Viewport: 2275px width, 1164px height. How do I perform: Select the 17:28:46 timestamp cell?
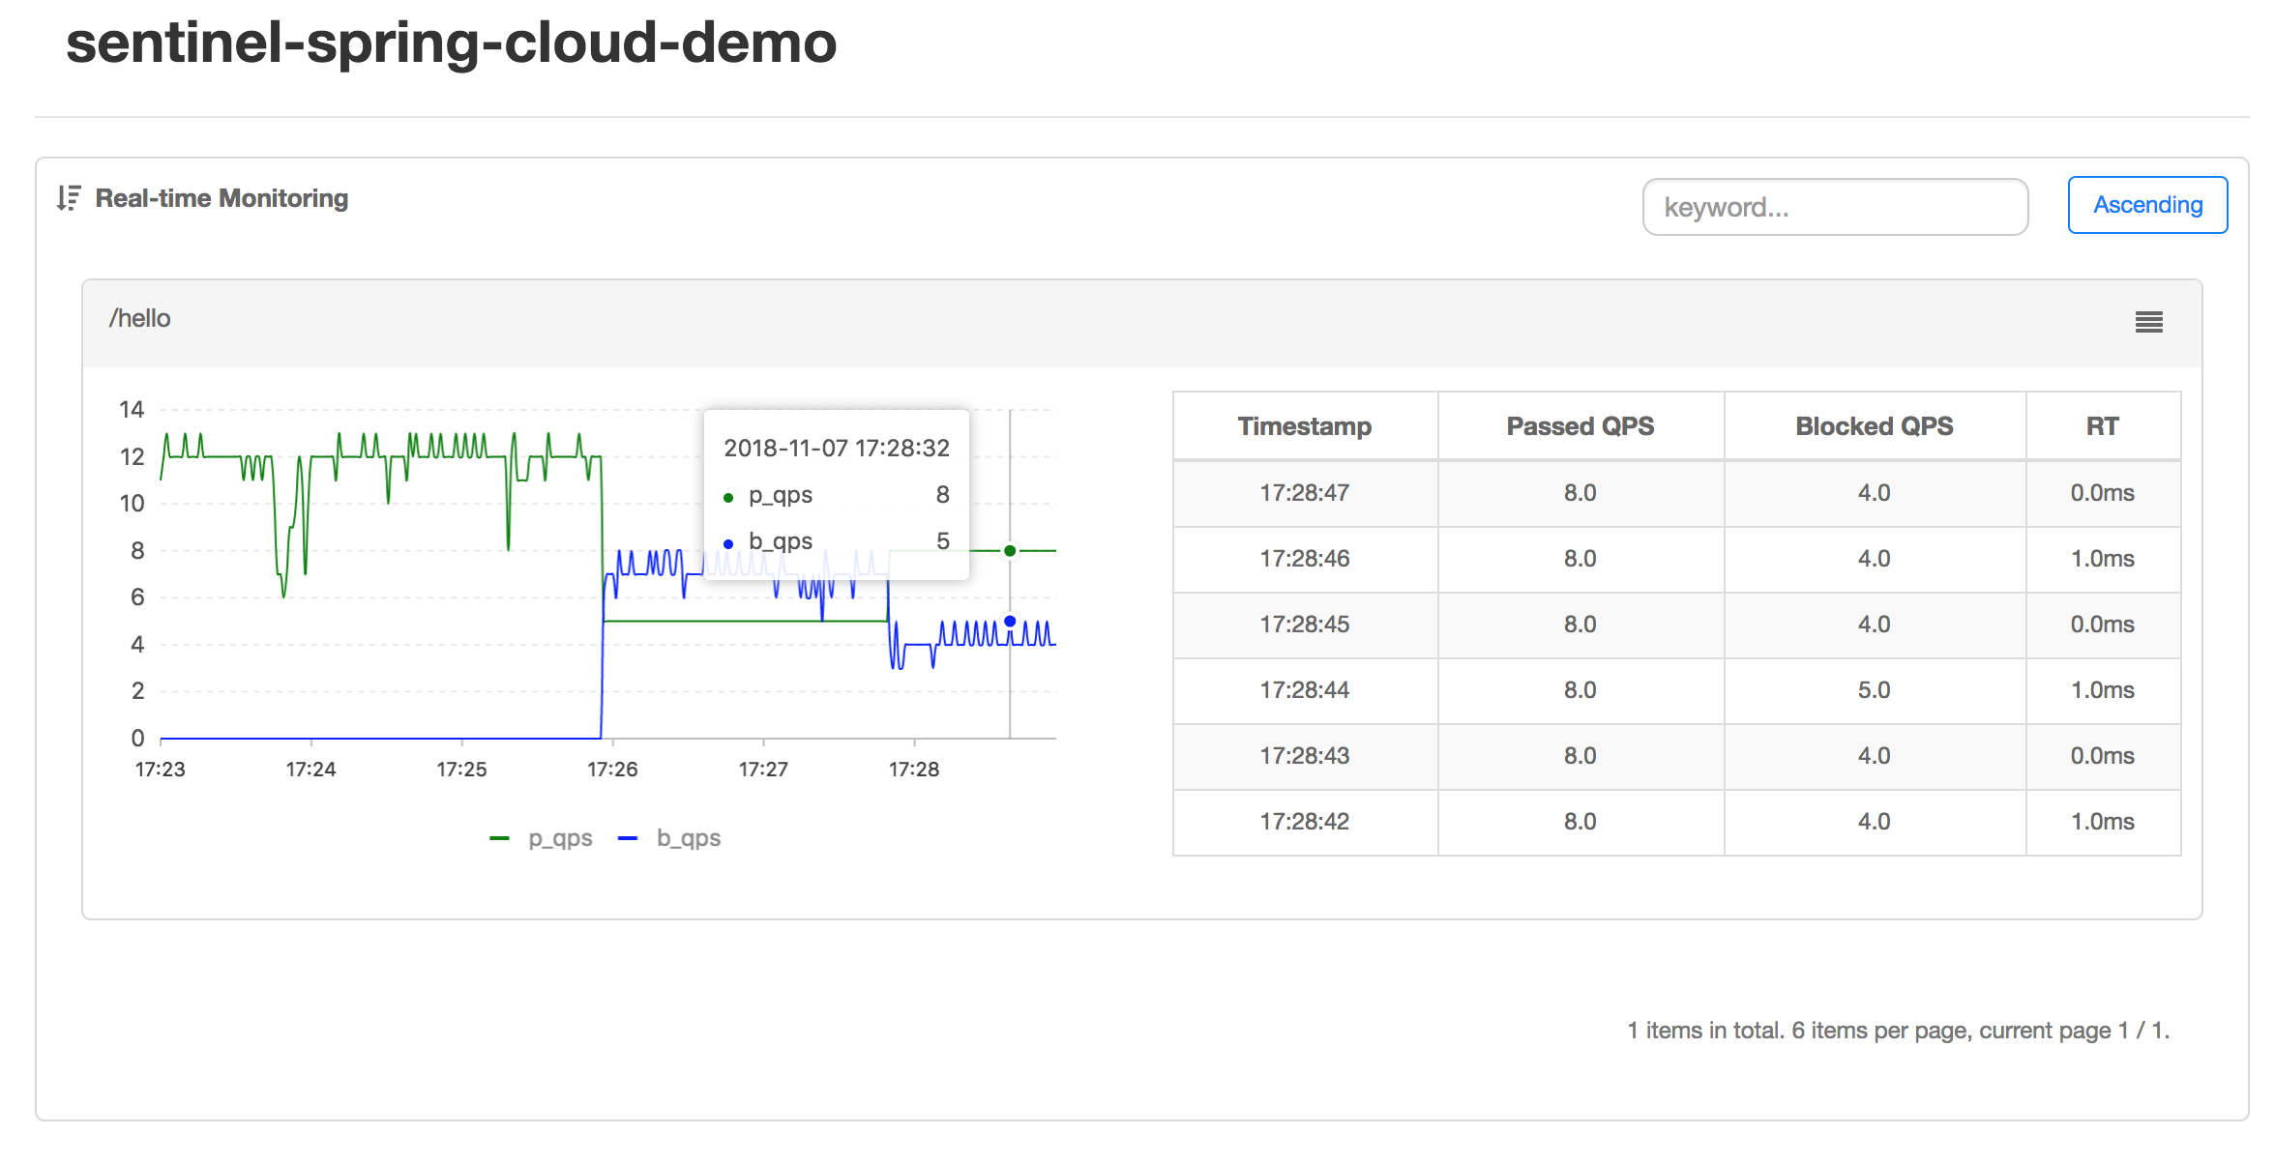coord(1305,559)
